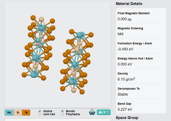
Task: Click the topmost beige Si atom
Action: click(x=41, y=19)
